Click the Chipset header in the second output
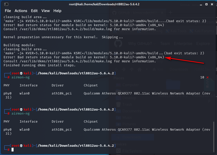 point(91,122)
